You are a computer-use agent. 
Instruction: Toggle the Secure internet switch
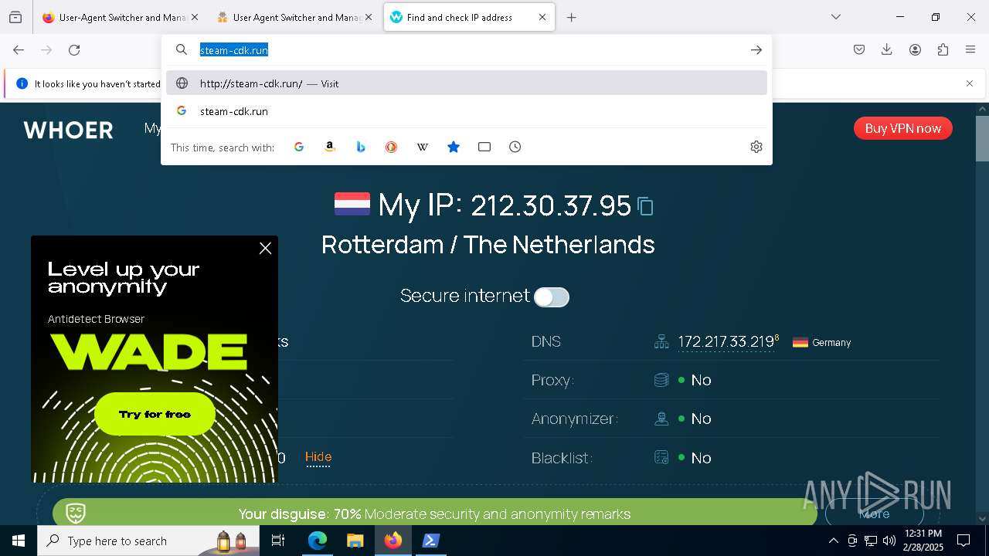(x=552, y=297)
